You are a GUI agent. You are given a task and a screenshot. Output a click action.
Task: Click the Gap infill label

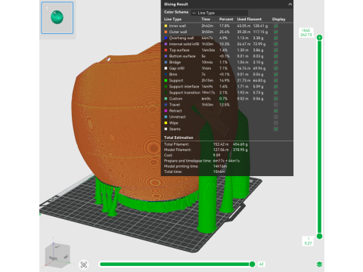click(x=177, y=68)
